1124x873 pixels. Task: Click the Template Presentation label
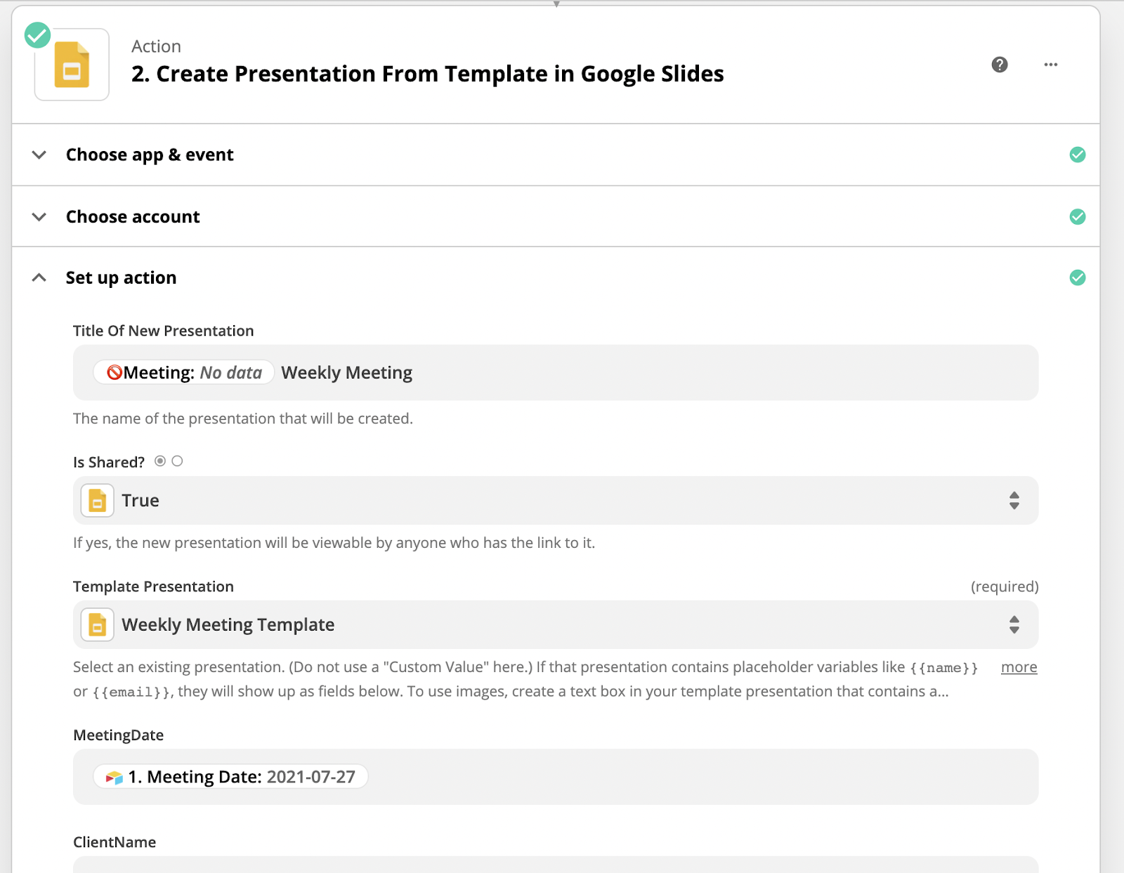[x=154, y=586]
